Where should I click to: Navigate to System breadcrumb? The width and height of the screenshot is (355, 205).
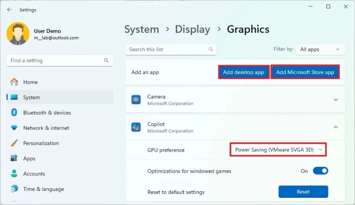(x=142, y=30)
